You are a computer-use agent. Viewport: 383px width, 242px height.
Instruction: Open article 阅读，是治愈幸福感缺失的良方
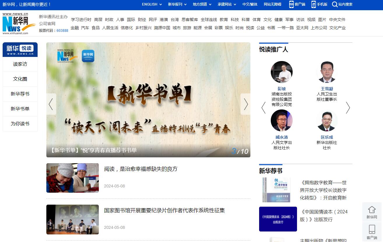click(141, 169)
